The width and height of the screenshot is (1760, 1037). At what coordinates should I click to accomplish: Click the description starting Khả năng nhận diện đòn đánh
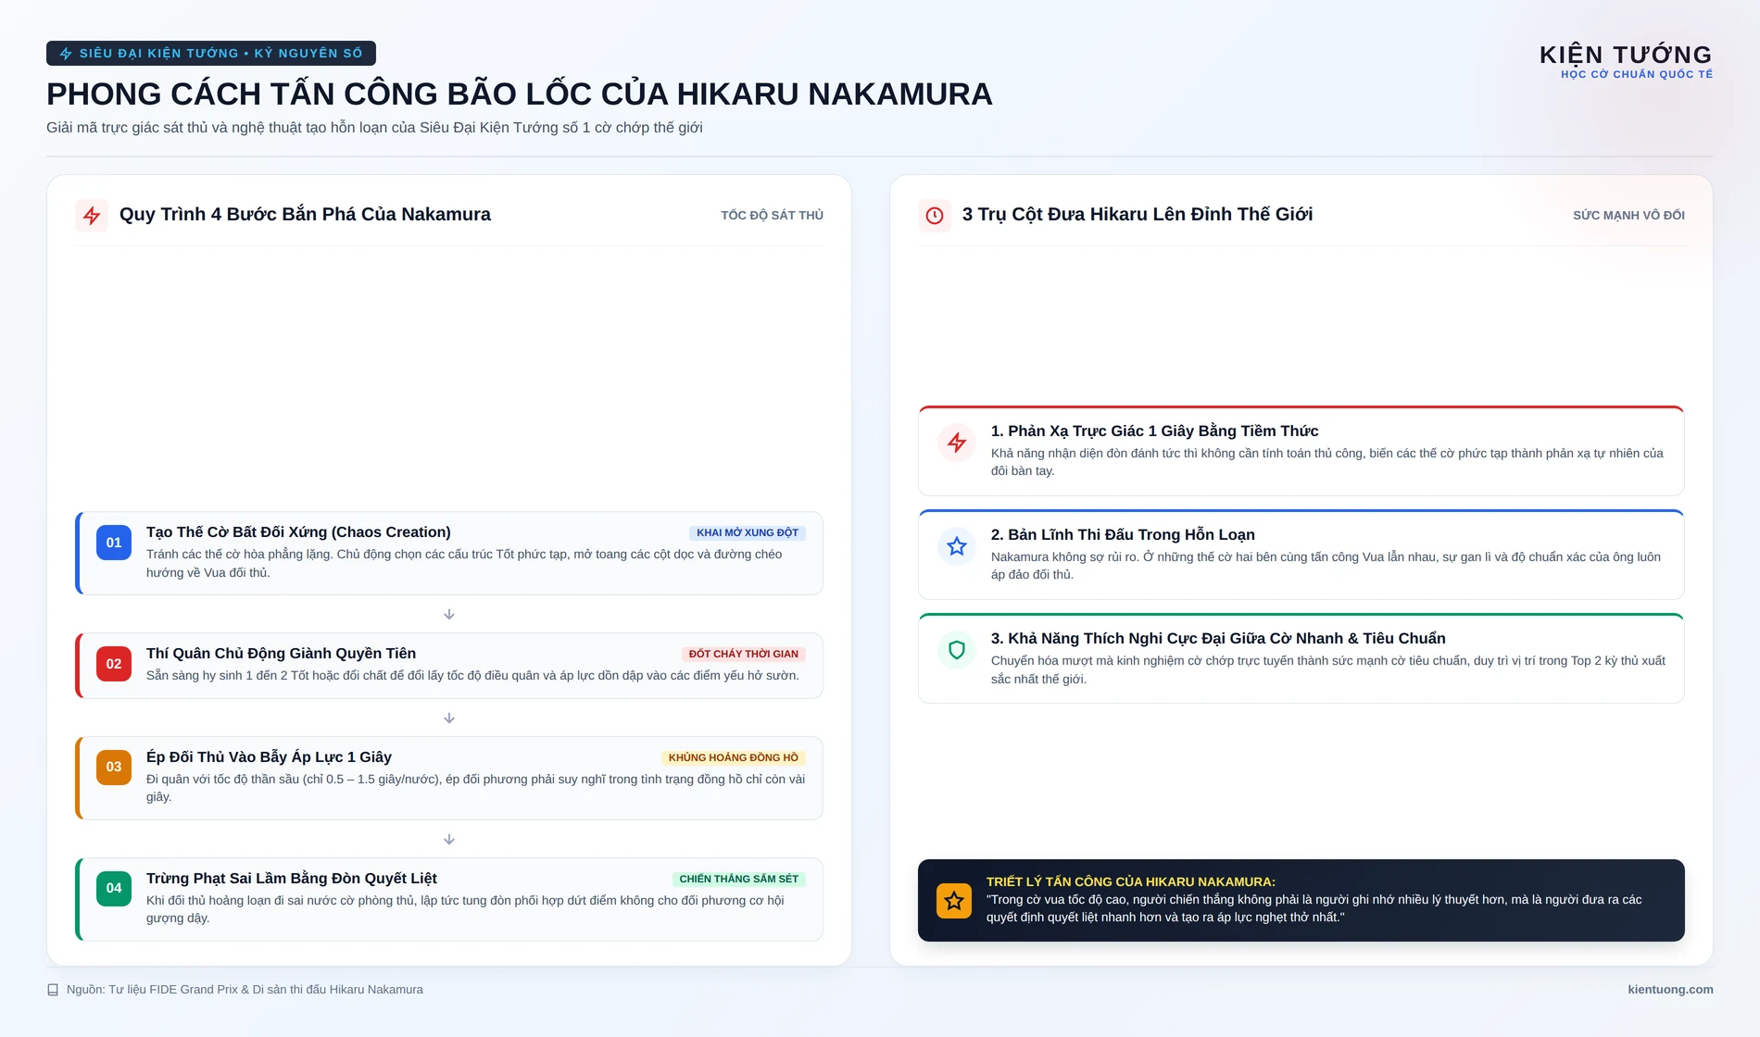1327,462
